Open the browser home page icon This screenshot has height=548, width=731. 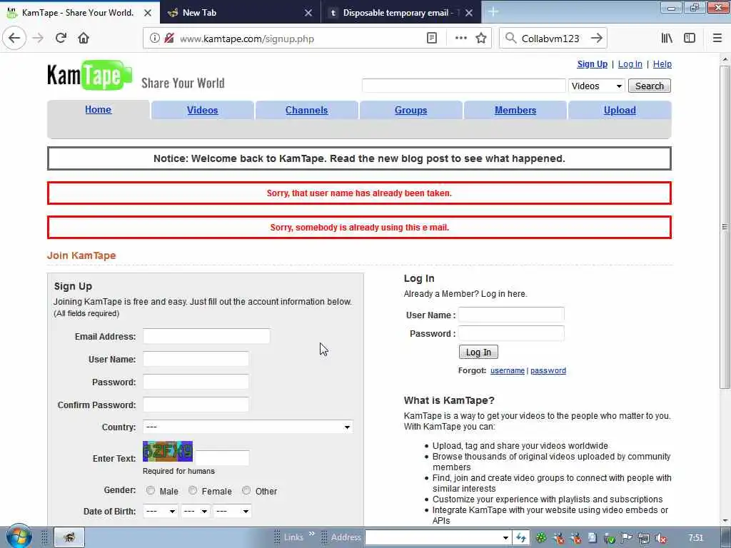click(84, 39)
